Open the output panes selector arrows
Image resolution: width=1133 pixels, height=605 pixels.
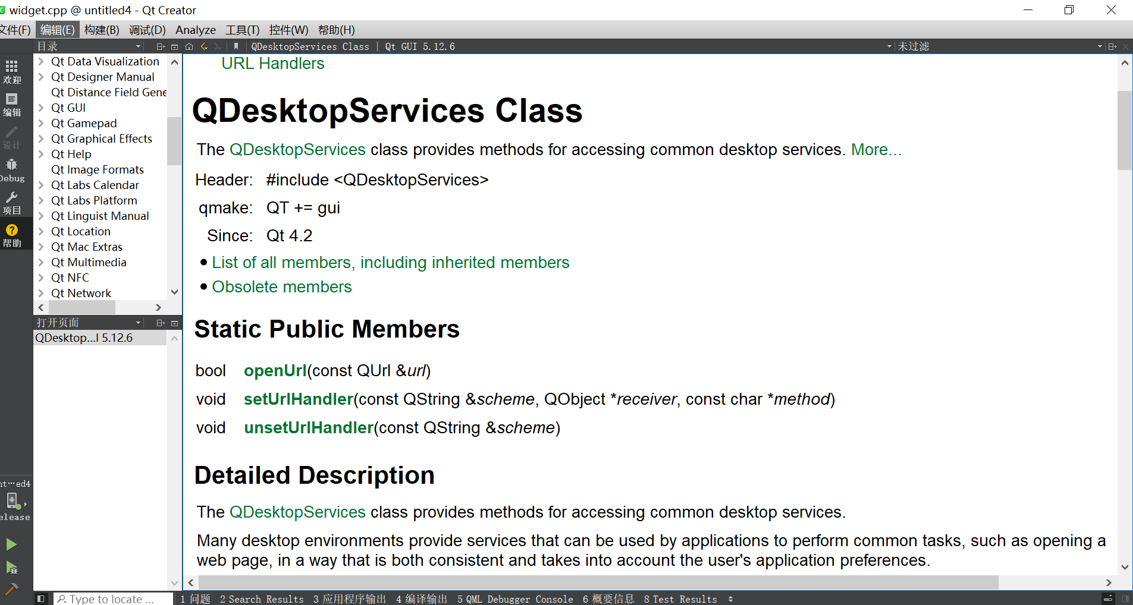tap(730, 599)
